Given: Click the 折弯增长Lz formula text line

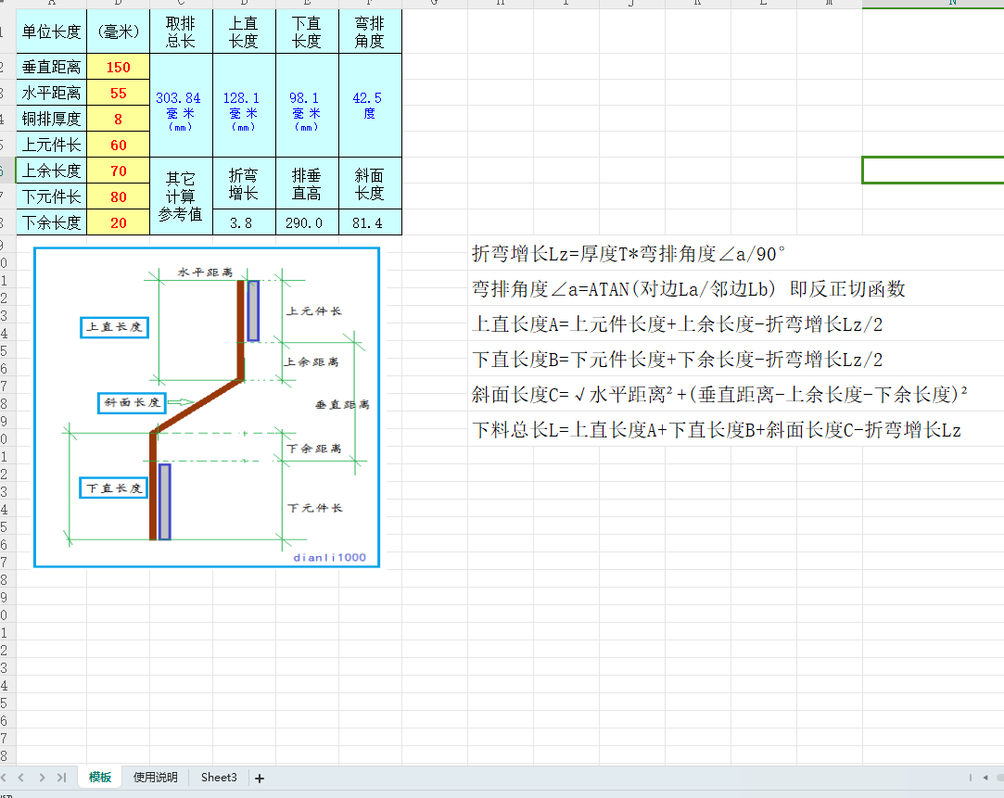Looking at the screenshot, I should click(x=629, y=254).
